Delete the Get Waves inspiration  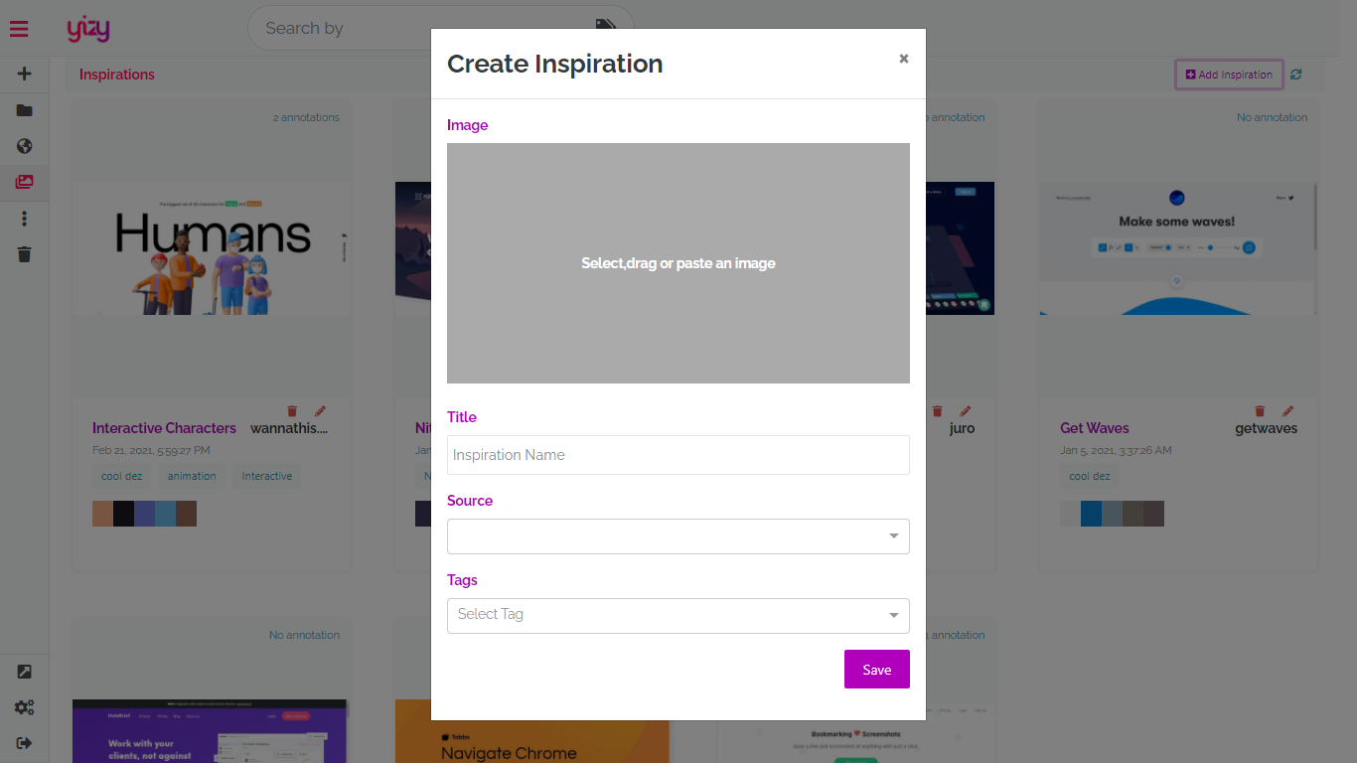[1261, 411]
